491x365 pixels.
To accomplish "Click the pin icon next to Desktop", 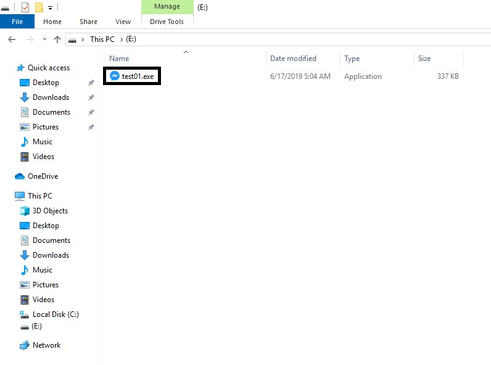I will pyautogui.click(x=91, y=83).
